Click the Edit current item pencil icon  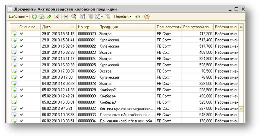(x=49, y=17)
